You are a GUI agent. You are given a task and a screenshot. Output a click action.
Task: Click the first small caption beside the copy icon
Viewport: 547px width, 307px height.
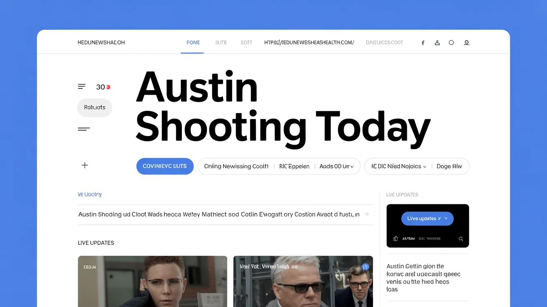point(409,239)
